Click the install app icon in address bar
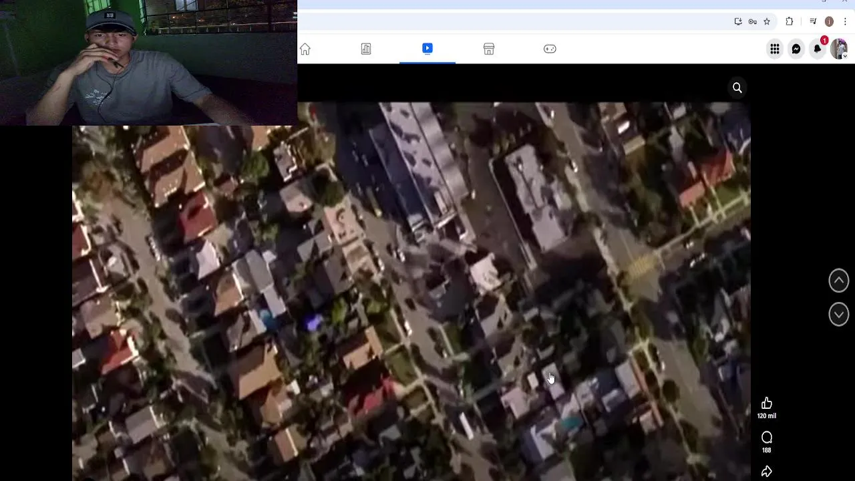The image size is (855, 481). pos(738,21)
